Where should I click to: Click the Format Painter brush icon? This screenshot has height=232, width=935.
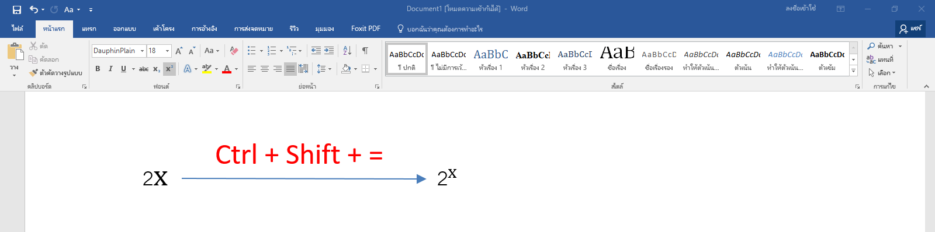pyautogui.click(x=33, y=73)
